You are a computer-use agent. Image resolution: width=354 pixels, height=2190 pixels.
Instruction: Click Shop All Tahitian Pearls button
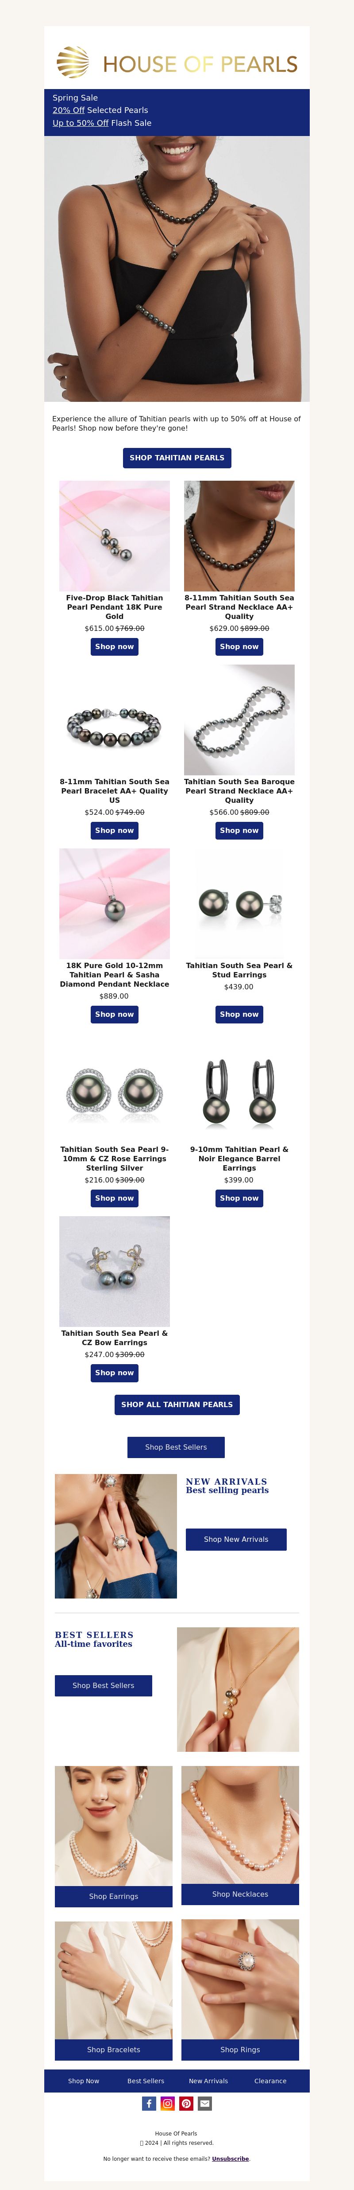[x=177, y=1404]
